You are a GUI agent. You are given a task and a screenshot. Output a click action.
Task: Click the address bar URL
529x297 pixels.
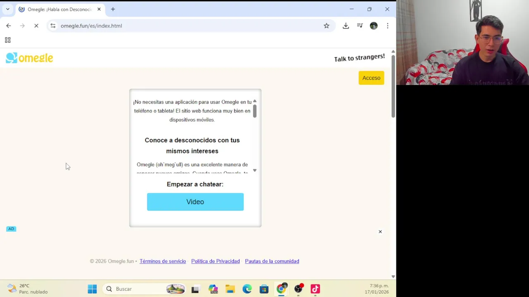point(91,26)
